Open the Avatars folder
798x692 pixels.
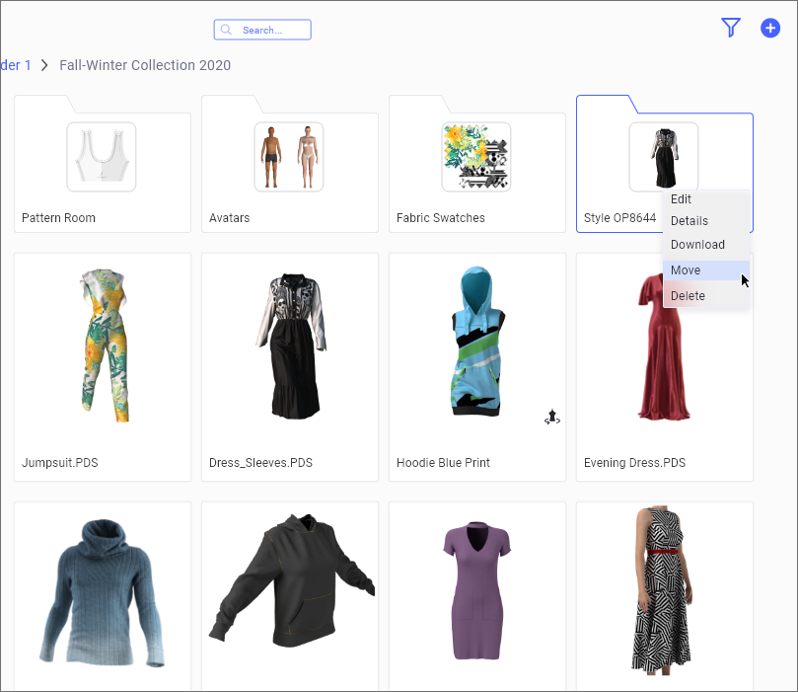pos(290,164)
